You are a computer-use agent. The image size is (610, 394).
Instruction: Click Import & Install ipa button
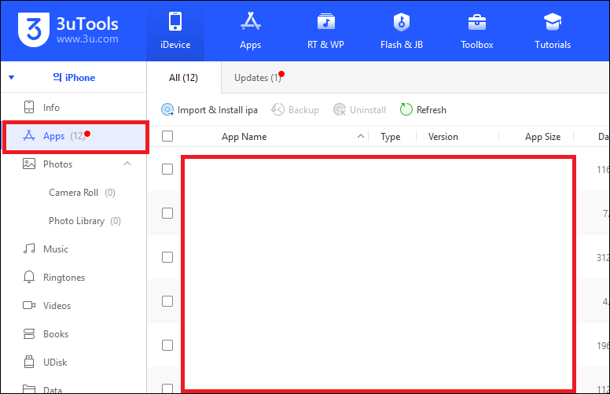coord(209,110)
